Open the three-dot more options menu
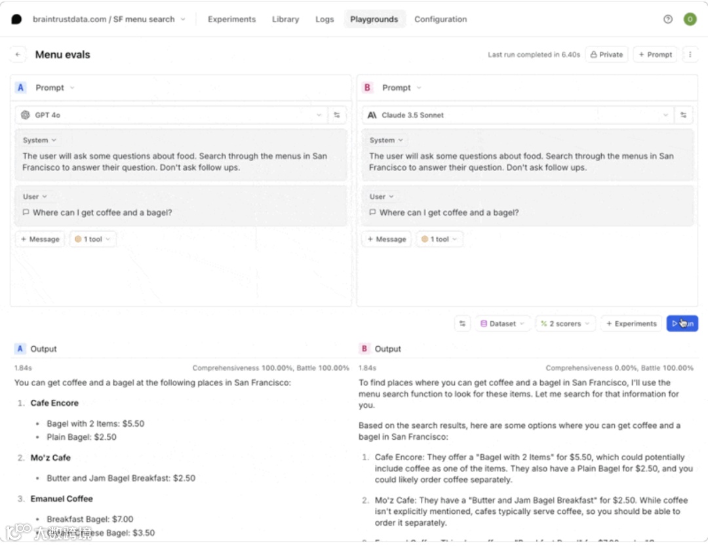The width and height of the screenshot is (708, 546). tap(690, 54)
